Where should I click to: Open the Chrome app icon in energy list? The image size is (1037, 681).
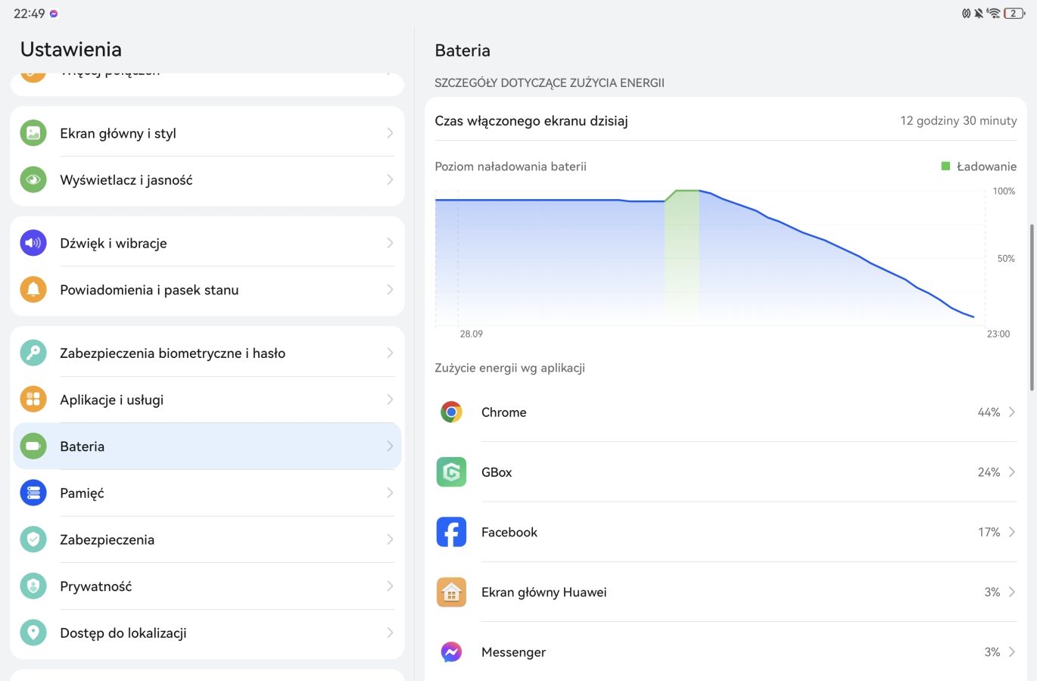point(451,412)
